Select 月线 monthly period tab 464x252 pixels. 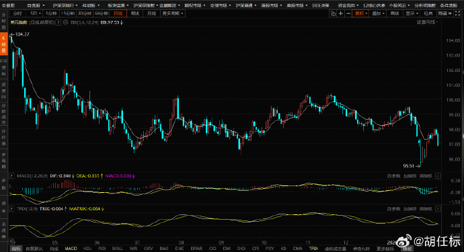tap(152, 13)
